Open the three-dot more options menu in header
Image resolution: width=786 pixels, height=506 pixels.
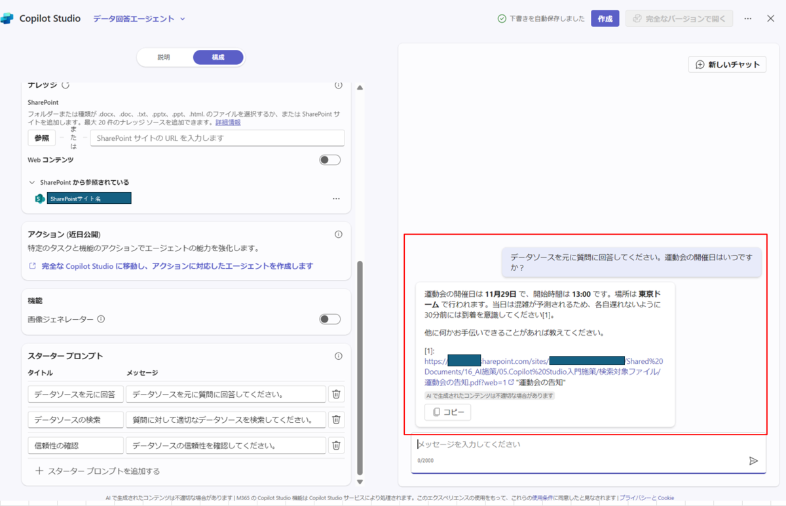click(748, 19)
